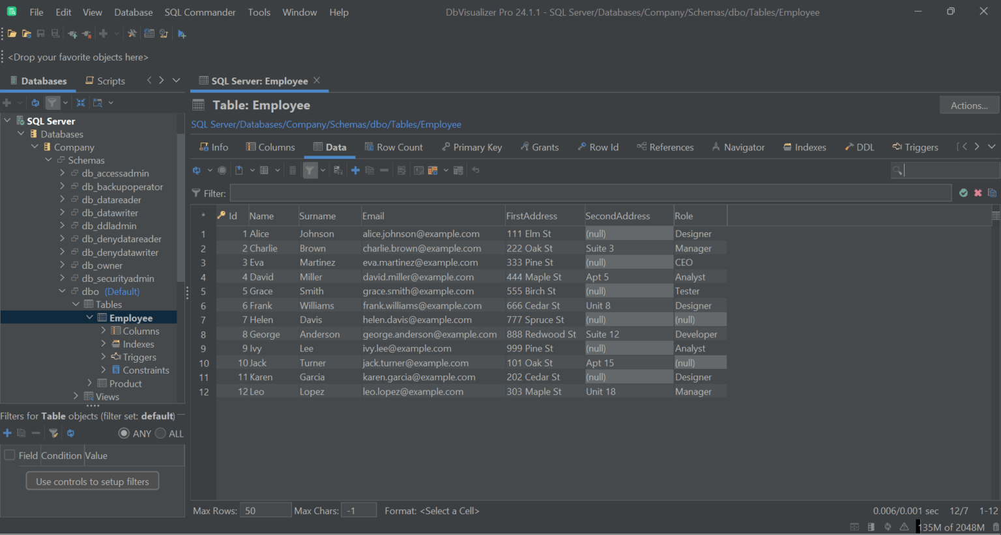Toggle the filter funnel in the Data toolbar
The image size is (1001, 535).
pos(310,170)
